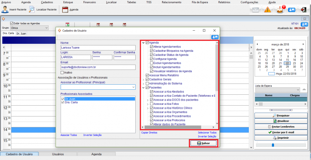Click the Salvar button
The image size is (311, 160).
pyautogui.click(x=203, y=143)
